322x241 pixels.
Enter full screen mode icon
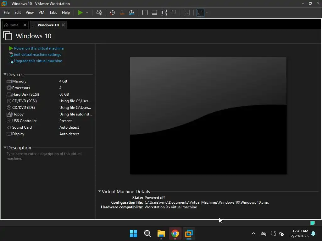tap(164, 13)
